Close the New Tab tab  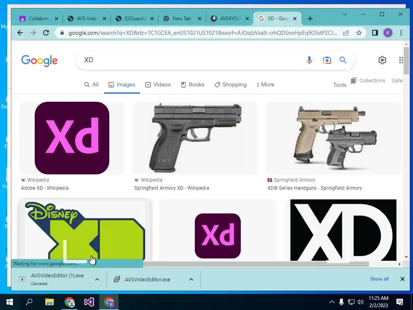[x=200, y=19]
